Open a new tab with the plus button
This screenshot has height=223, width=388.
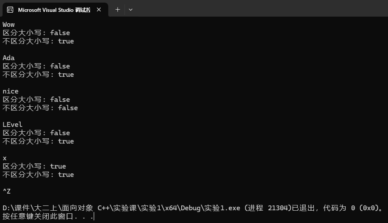[x=117, y=10]
